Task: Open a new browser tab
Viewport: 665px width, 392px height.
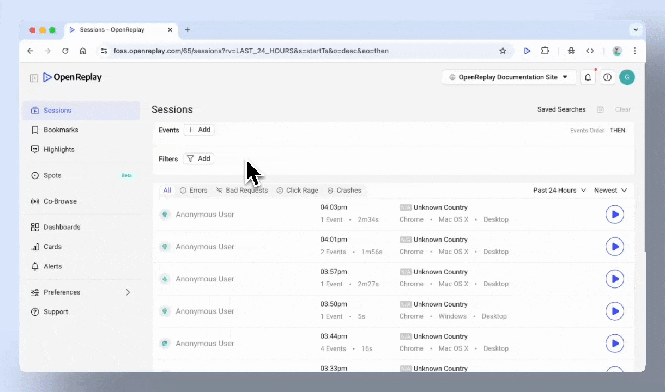Action: pos(188,30)
